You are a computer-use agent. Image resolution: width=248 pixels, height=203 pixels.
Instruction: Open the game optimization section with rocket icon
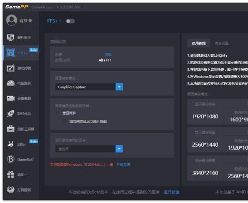tap(21, 114)
